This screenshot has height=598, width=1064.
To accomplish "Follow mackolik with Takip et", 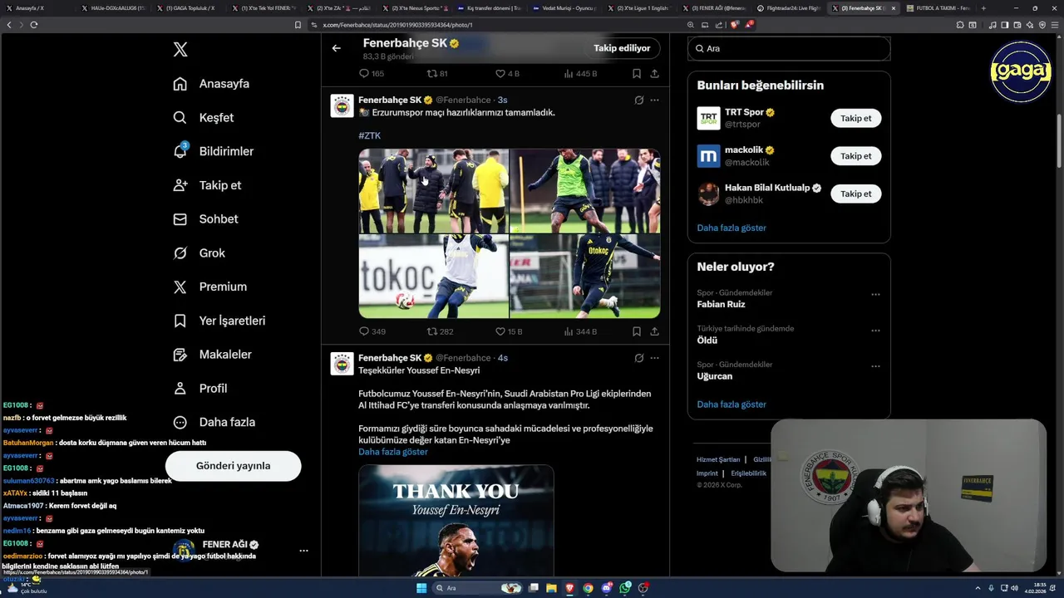I will 855,156.
